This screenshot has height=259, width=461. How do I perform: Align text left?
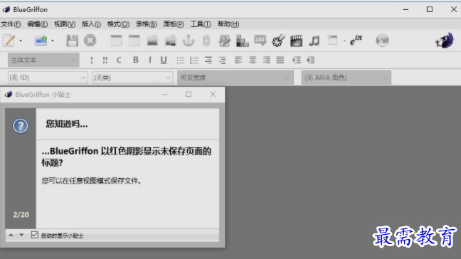238,60
